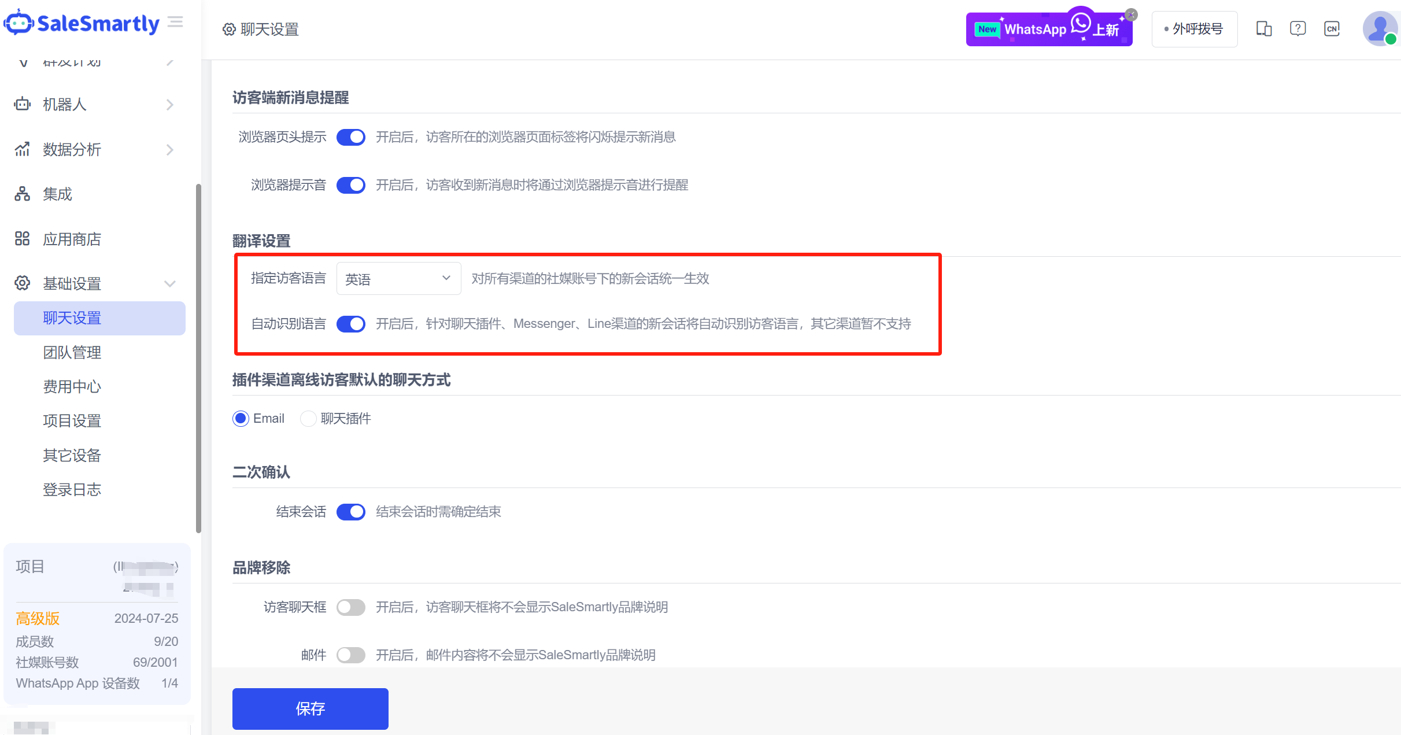This screenshot has width=1401, height=735.
Task: Collapse sidebar using hamburger menu icon
Action: 175,22
